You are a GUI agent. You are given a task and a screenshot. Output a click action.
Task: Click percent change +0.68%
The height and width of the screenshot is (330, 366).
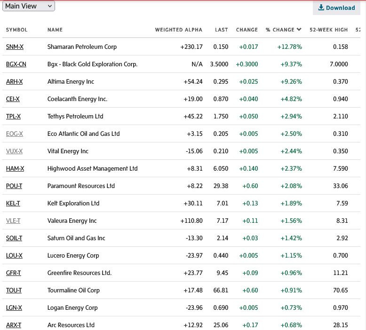point(291,325)
